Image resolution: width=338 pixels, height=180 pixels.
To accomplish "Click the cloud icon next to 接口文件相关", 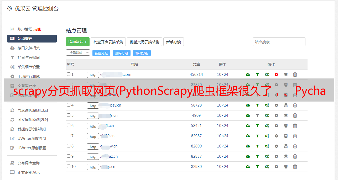I will click(x=12, y=48).
